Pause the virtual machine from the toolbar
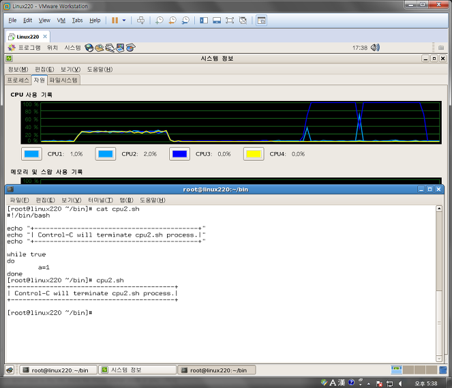Image resolution: width=452 pixels, height=388 pixels. (x=115, y=20)
